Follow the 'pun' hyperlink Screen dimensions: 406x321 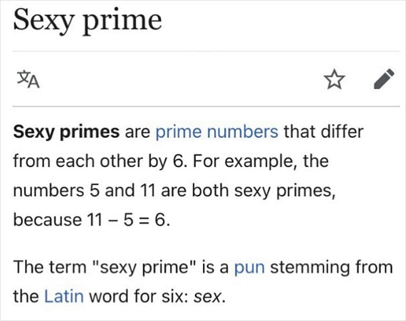[249, 268]
